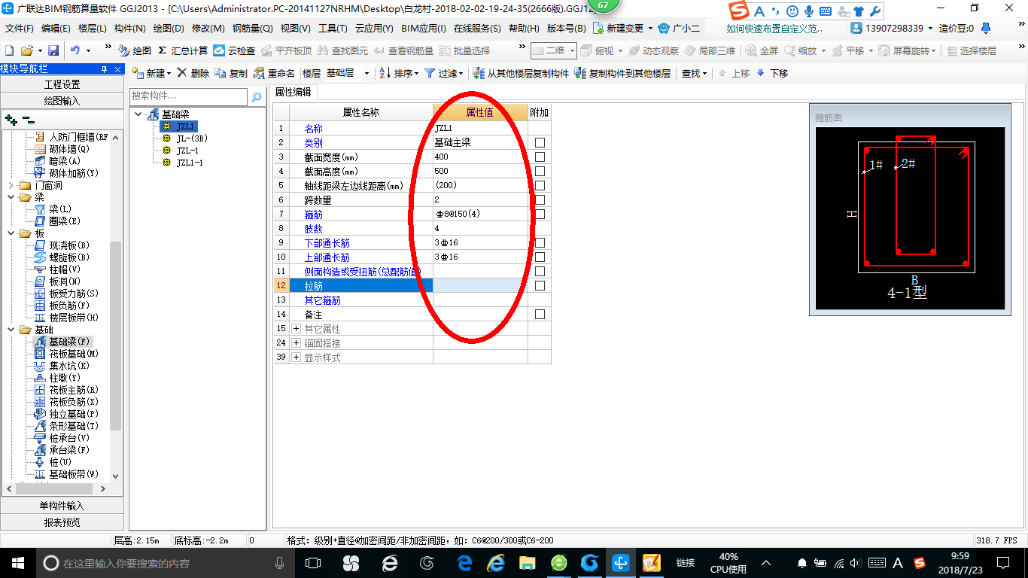Click search magnifier next to 搜索构件 box
This screenshot has height=578, width=1028.
pyautogui.click(x=257, y=97)
